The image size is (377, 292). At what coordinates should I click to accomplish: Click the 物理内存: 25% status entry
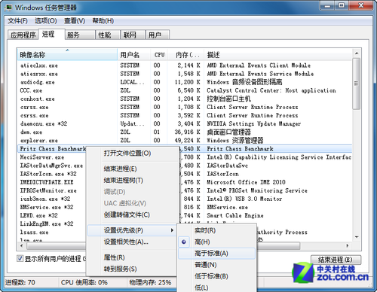150,282
